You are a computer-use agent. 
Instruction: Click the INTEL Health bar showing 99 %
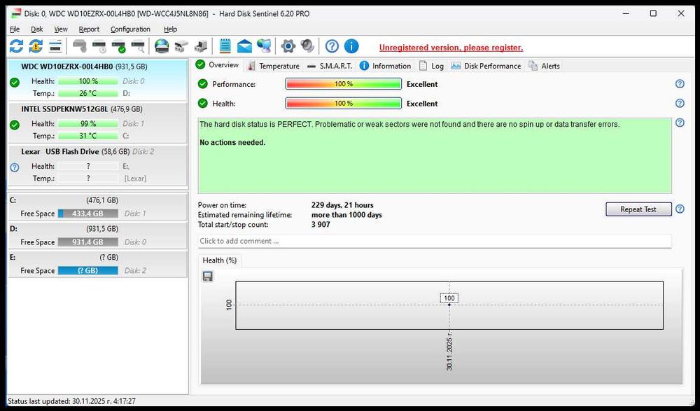pos(88,124)
